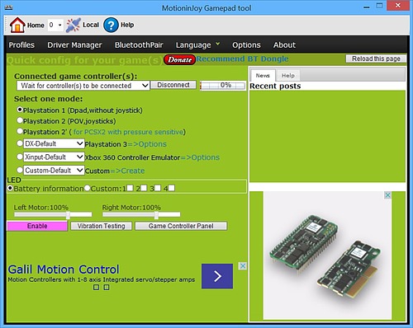
Task: Select Xbox 360 Controller Emulator radio button
Action: 20,157
